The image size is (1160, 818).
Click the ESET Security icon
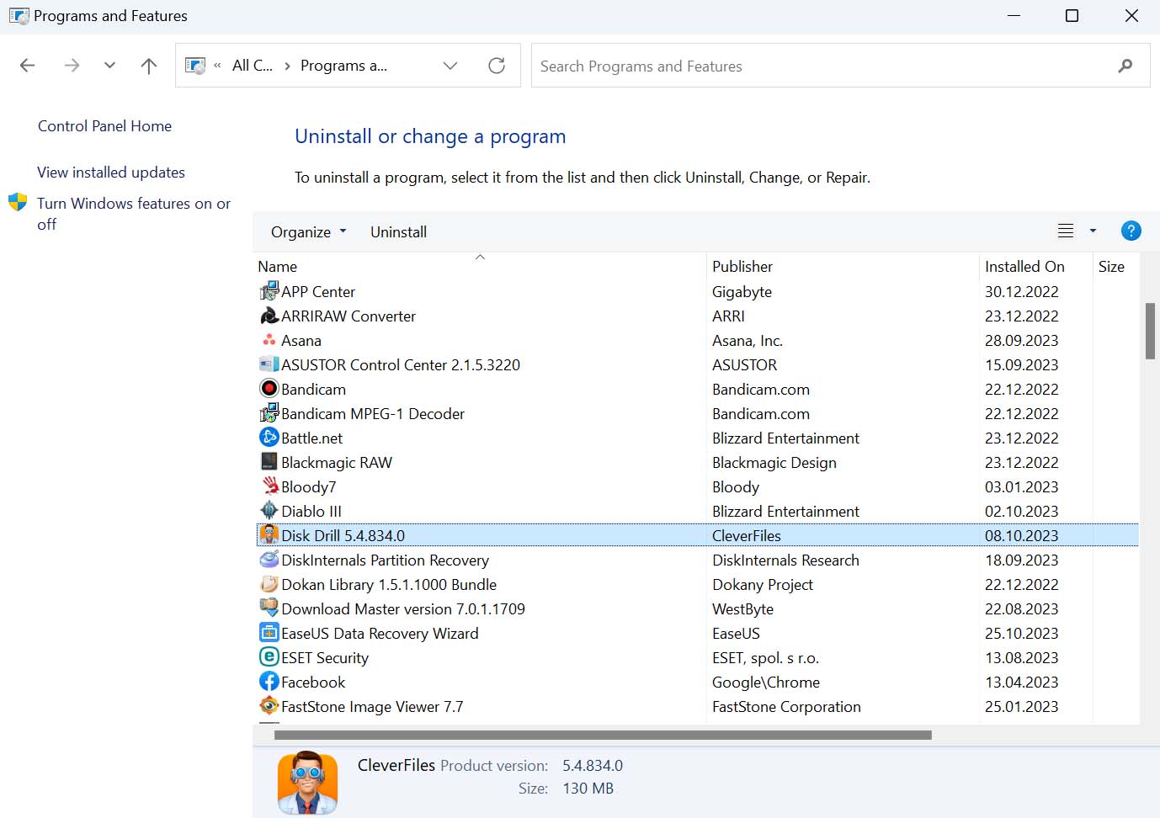point(269,657)
